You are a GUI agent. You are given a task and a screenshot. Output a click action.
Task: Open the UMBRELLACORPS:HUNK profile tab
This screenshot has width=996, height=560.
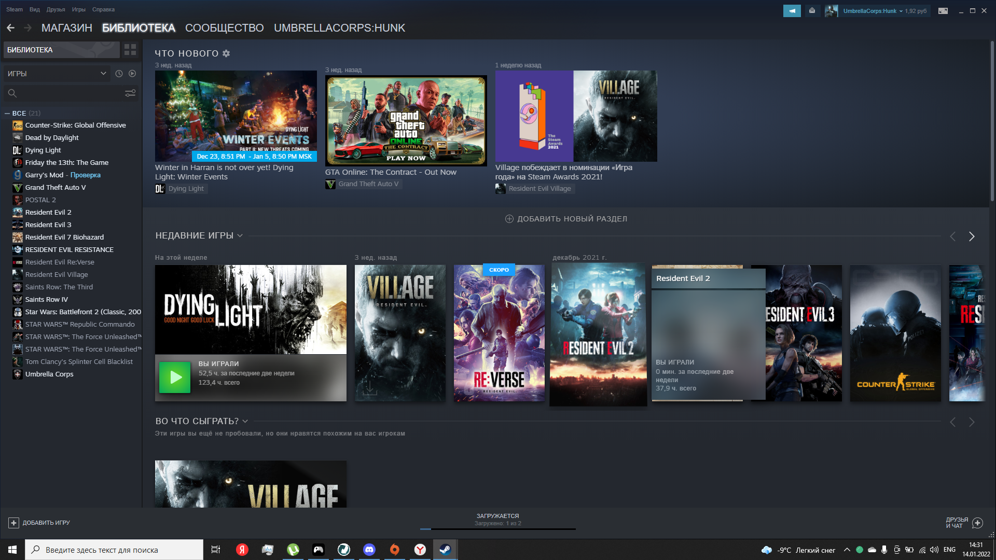(339, 28)
